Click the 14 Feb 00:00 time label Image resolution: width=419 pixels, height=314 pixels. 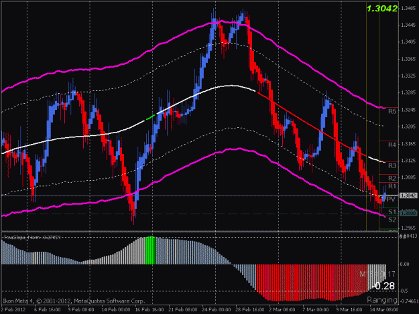[x=116, y=309]
